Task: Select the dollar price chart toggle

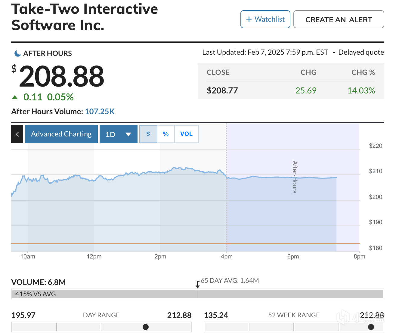Action: 148,134
